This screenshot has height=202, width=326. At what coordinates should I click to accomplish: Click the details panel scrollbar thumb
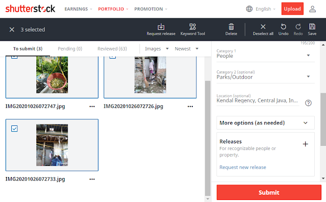[323, 119]
